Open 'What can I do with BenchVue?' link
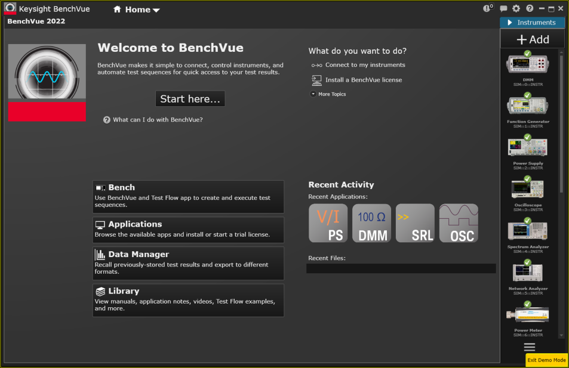 pyautogui.click(x=158, y=120)
